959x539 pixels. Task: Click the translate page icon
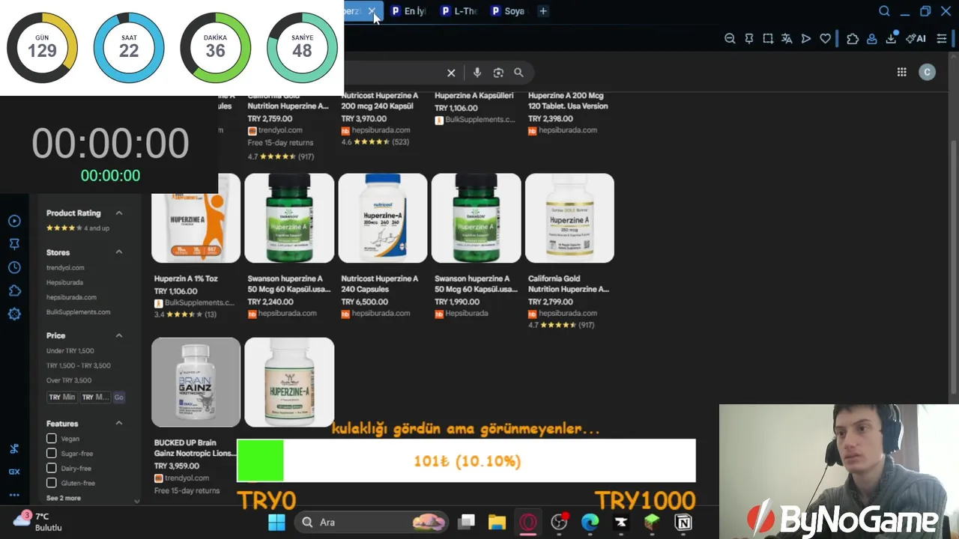coord(787,39)
